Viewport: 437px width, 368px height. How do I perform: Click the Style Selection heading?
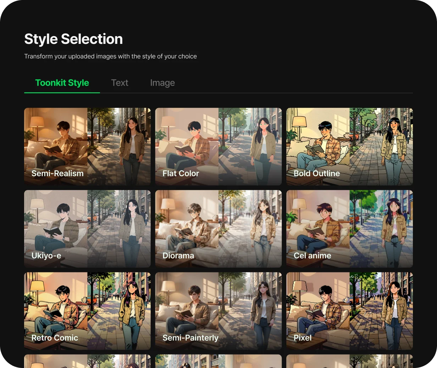tap(73, 39)
